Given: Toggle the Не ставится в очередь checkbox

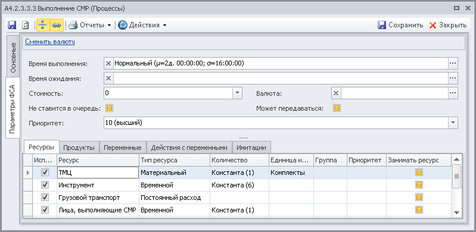Looking at the screenshot, I should [109, 108].
